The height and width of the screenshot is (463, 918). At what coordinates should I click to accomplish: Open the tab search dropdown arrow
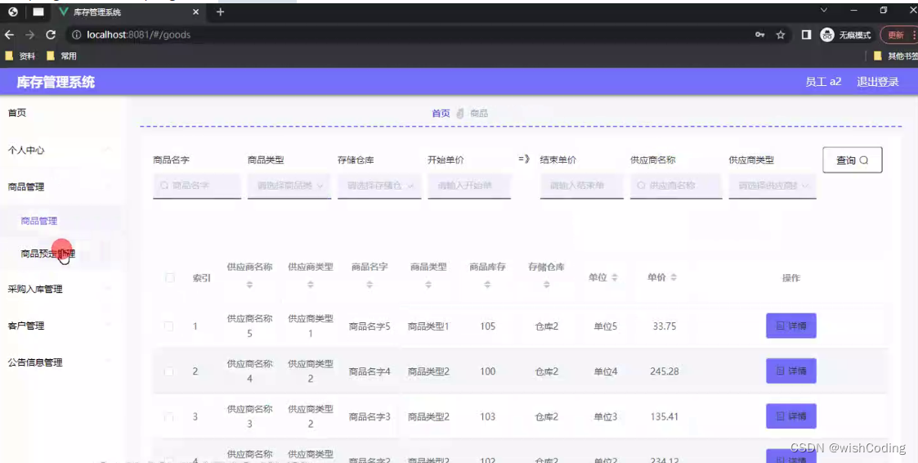[824, 11]
